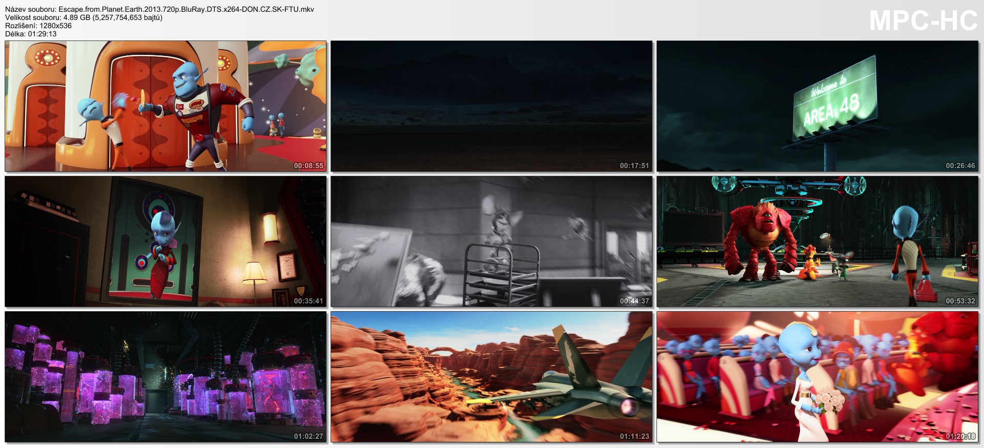Open the black-and-white thumbnail at 00:44:37
Image resolution: width=984 pixels, height=448 pixels.
pos(491,241)
